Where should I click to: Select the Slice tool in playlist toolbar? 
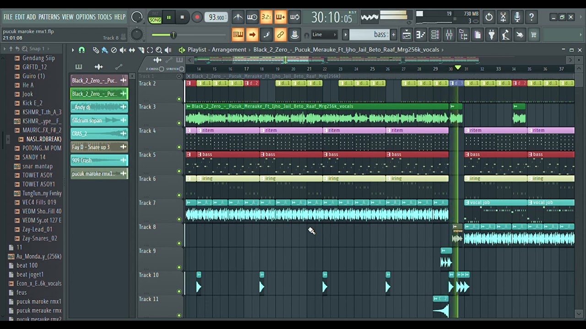[x=141, y=50]
